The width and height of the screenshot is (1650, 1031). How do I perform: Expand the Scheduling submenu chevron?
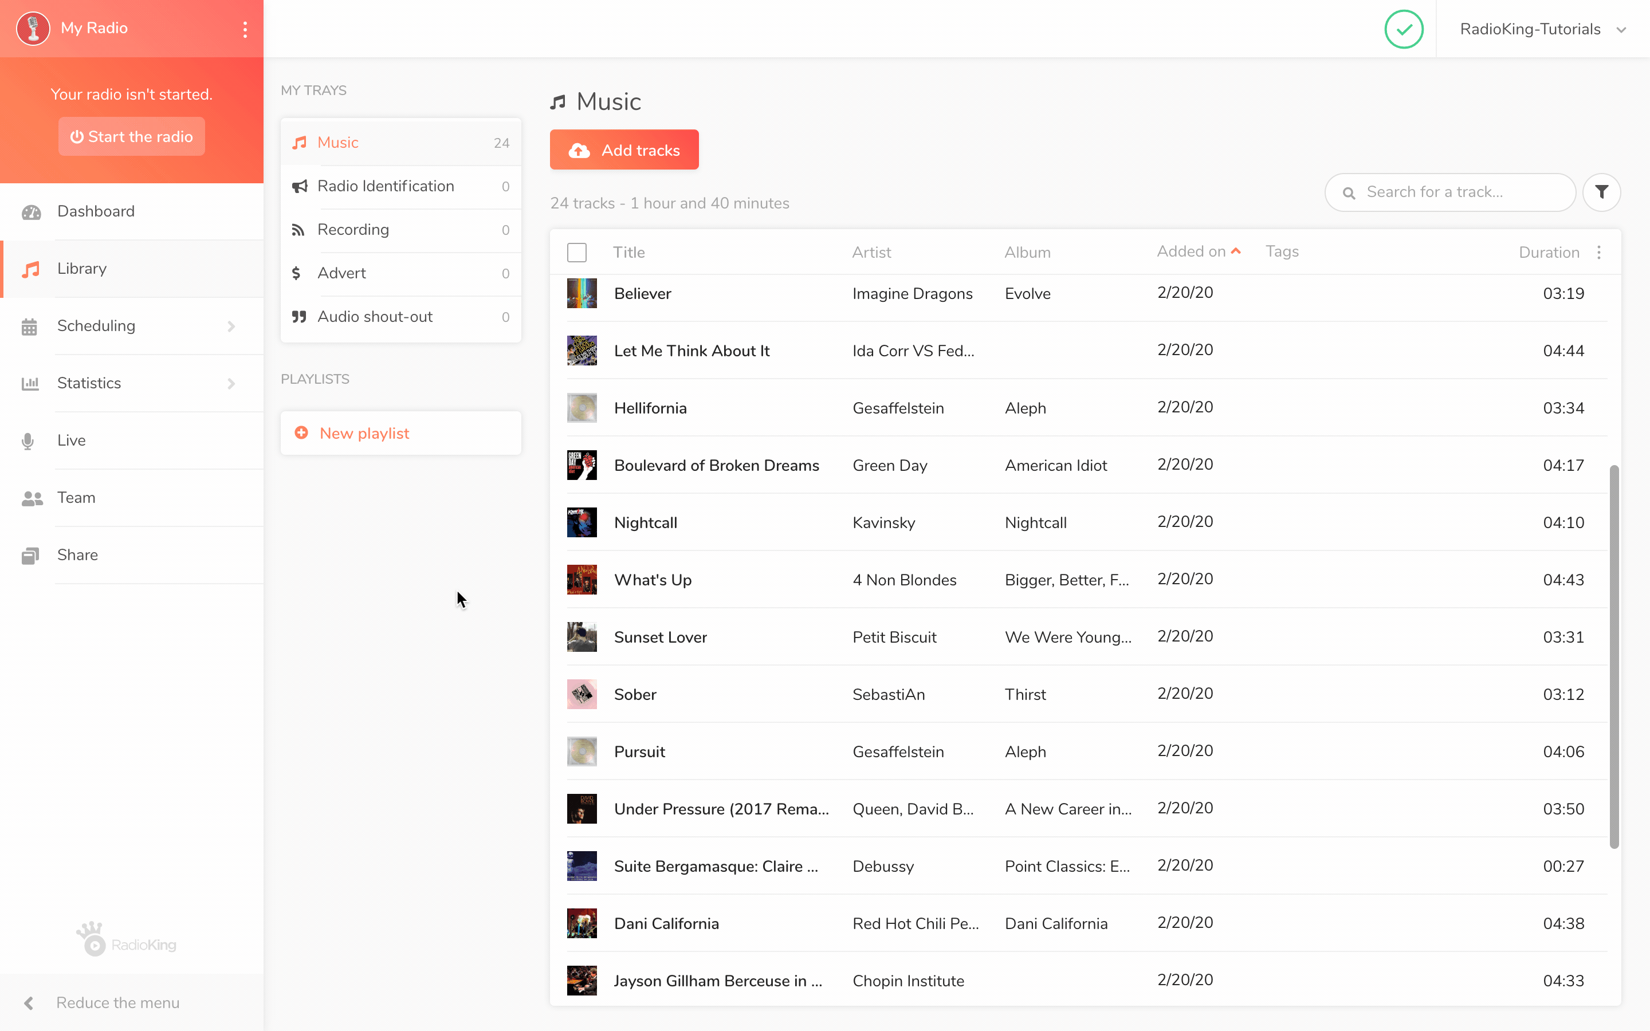coord(231,326)
